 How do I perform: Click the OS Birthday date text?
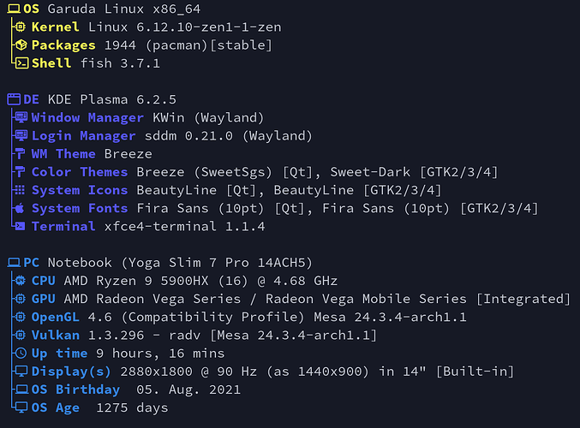188,389
